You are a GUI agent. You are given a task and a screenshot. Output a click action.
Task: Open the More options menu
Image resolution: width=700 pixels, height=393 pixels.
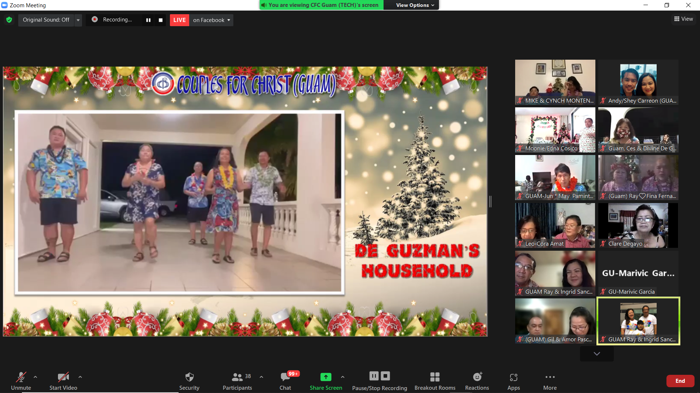(x=550, y=381)
